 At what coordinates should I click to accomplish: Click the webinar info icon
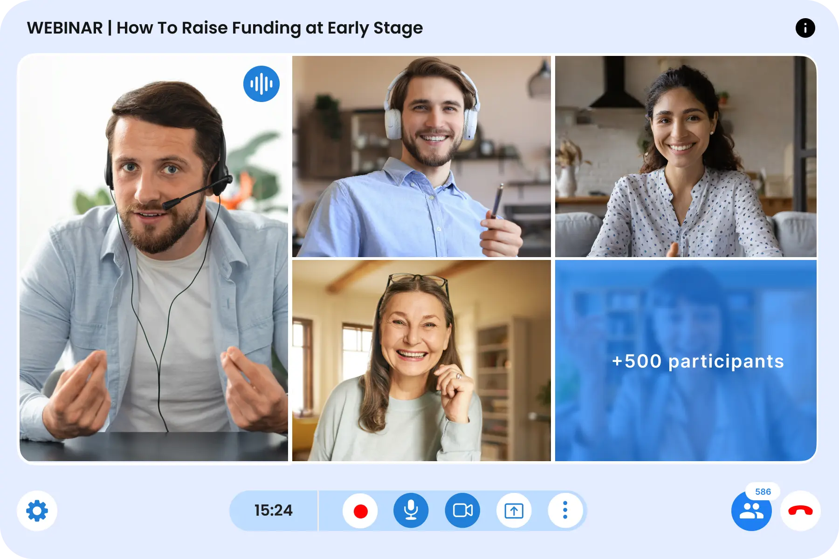(x=805, y=28)
